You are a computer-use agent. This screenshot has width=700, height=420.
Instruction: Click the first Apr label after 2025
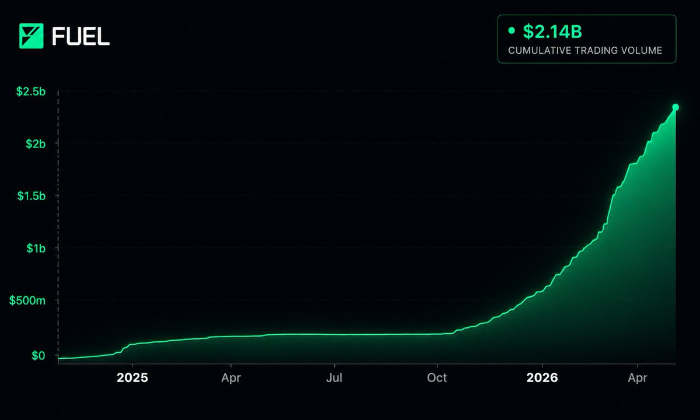point(232,378)
